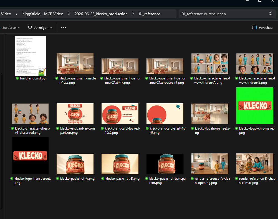Click file name klecko-character-sheet-v1-discarded.png
This screenshot has width=278, height=219.
tap(32, 131)
